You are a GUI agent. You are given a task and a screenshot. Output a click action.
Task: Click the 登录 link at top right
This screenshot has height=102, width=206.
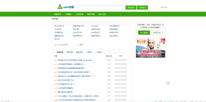pos(162,7)
